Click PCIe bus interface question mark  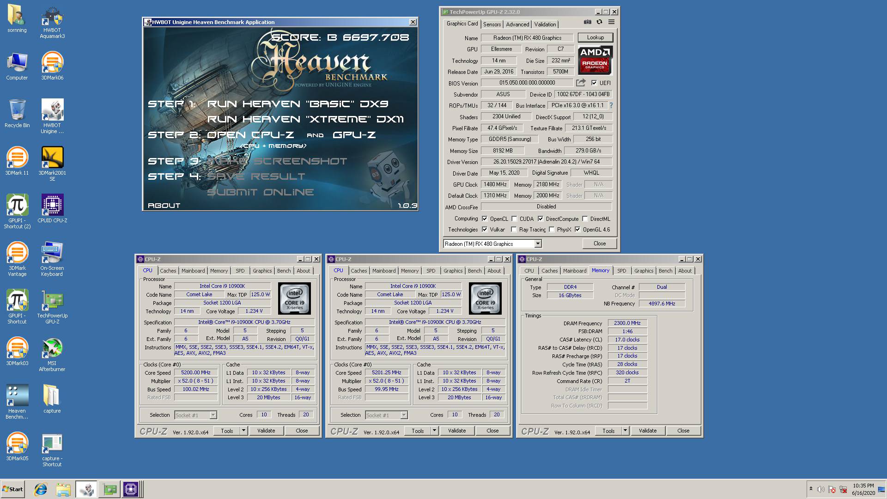[x=611, y=105]
